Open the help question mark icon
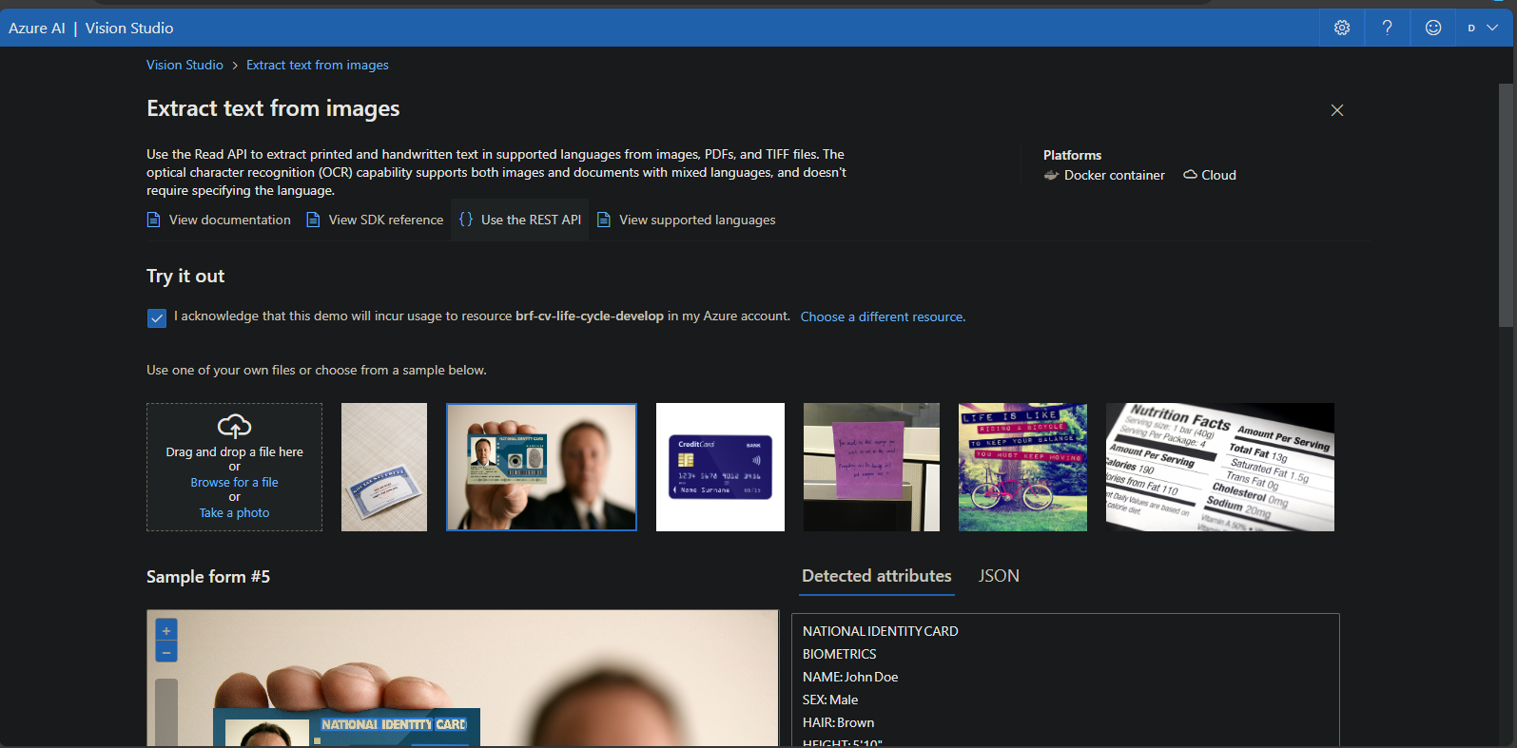This screenshot has width=1517, height=748. [1388, 28]
